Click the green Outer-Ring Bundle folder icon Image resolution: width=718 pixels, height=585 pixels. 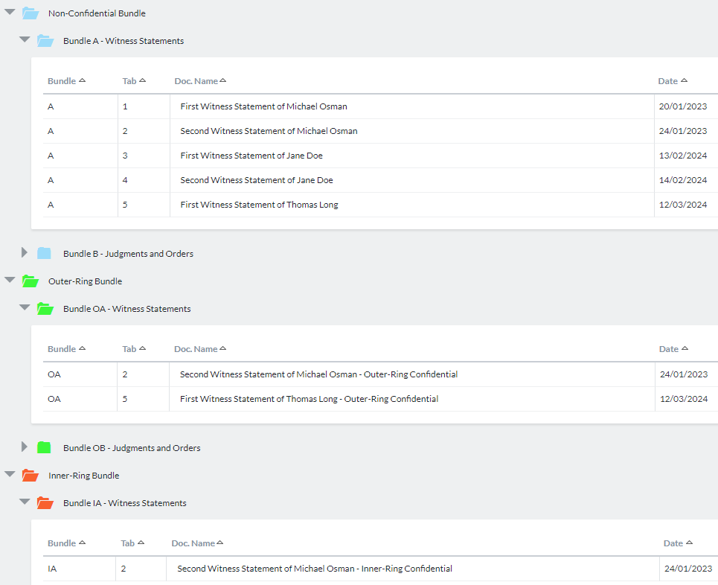31,281
